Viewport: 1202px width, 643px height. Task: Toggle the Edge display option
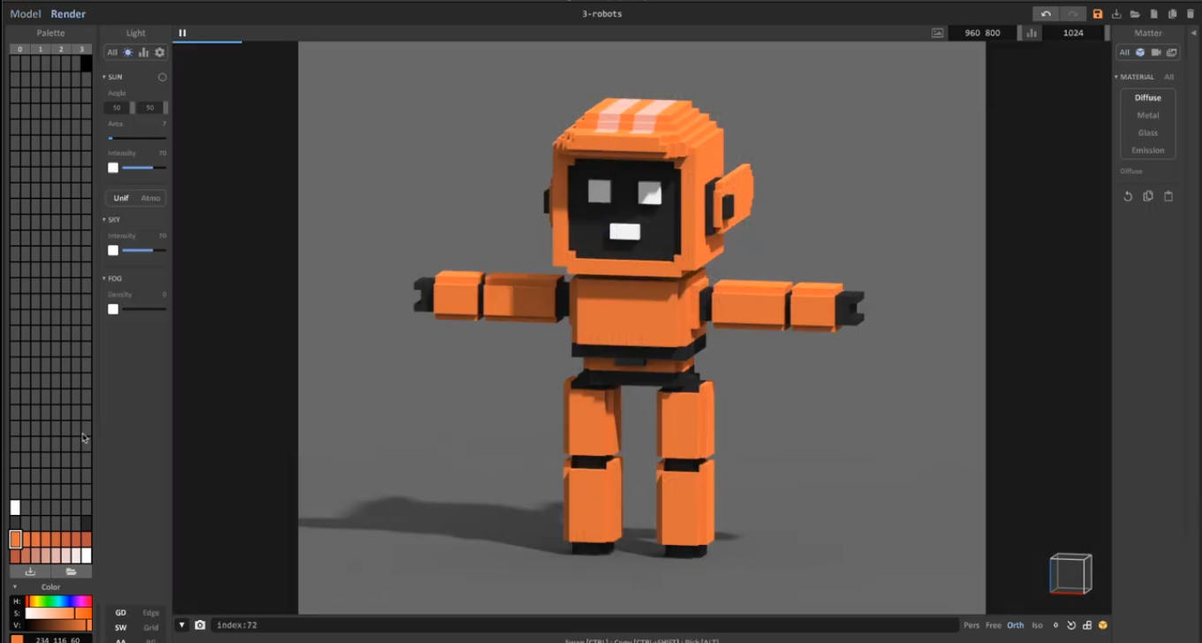[x=151, y=613]
